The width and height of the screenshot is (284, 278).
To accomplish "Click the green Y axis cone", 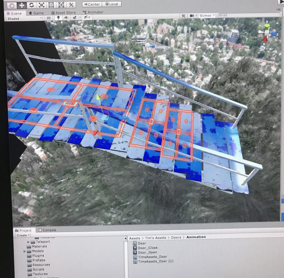I will (x=267, y=27).
